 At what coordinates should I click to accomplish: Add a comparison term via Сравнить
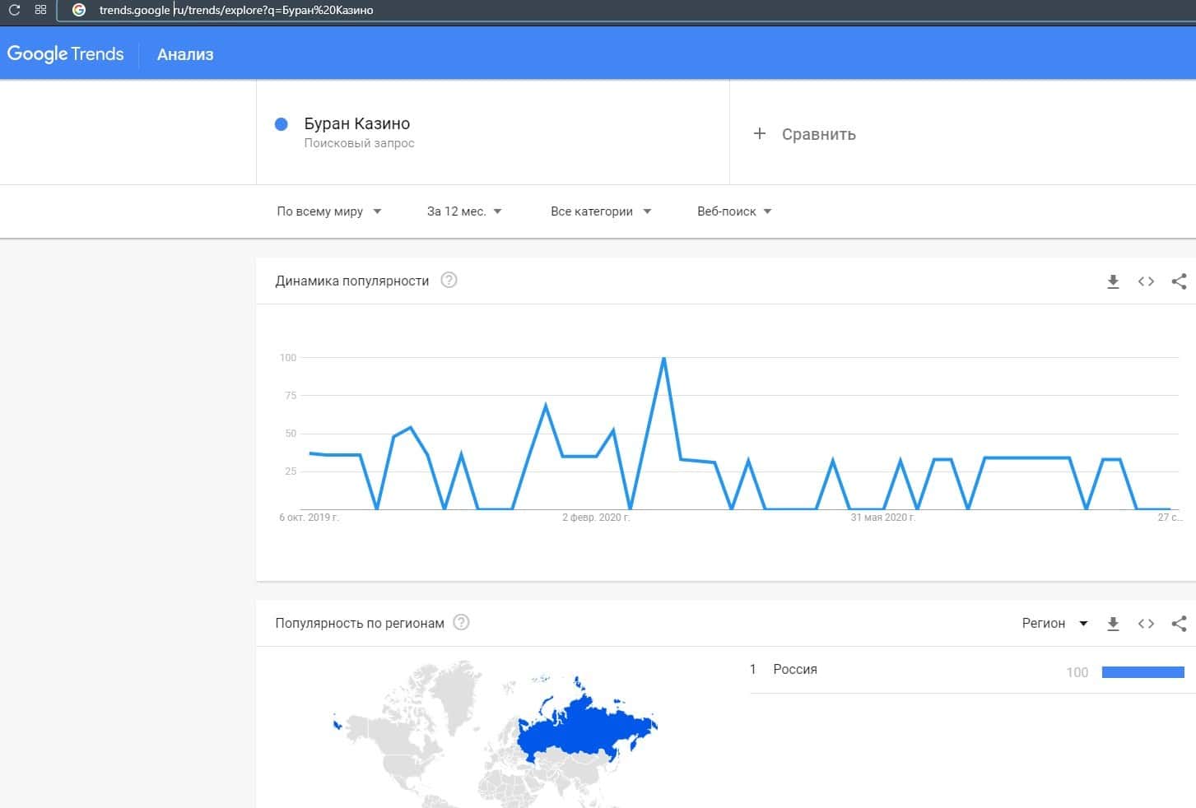click(x=805, y=134)
